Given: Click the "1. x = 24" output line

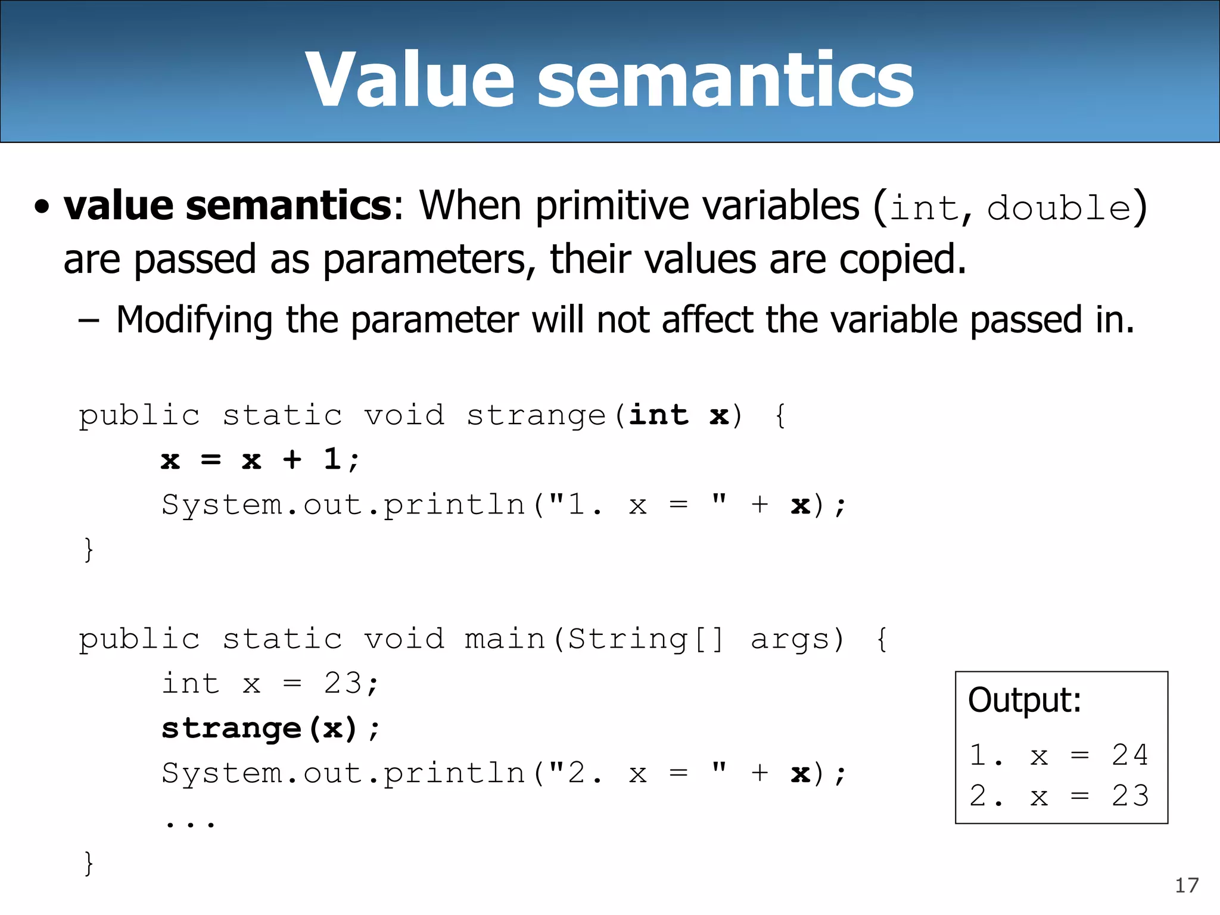Looking at the screenshot, I should (1059, 755).
